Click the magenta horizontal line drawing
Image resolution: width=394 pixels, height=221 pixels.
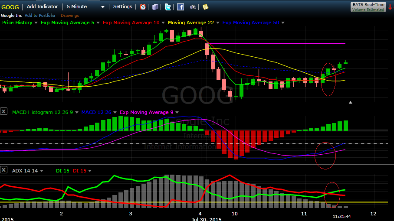click(x=276, y=44)
